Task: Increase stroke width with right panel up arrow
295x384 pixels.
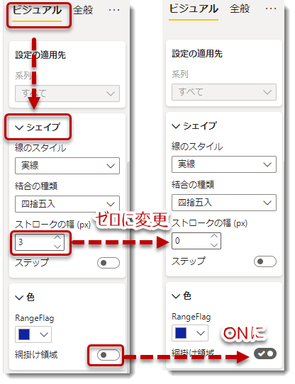Action: tap(214, 236)
